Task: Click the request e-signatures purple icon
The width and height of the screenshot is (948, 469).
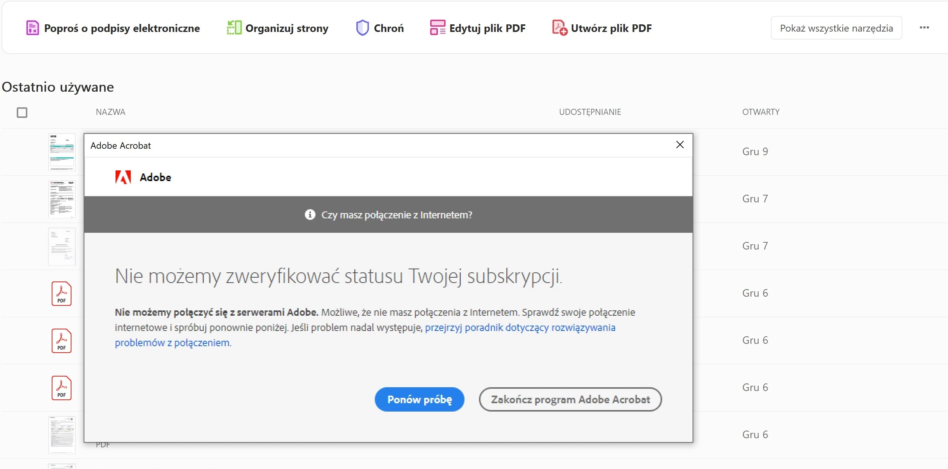Action: [x=32, y=28]
